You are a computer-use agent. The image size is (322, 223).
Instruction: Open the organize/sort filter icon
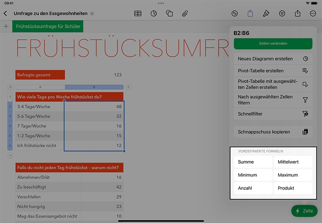click(x=282, y=13)
